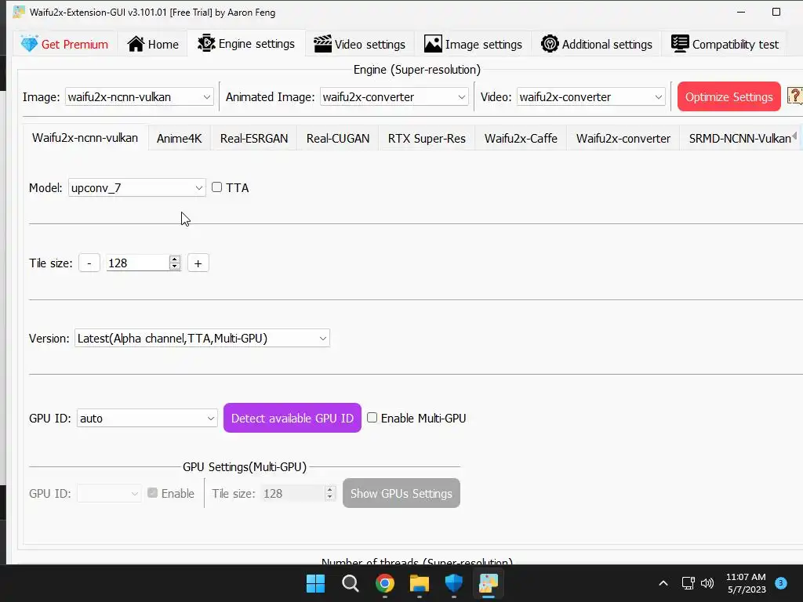Open Windows Security shield in taskbar
The height and width of the screenshot is (602, 803).
click(454, 583)
